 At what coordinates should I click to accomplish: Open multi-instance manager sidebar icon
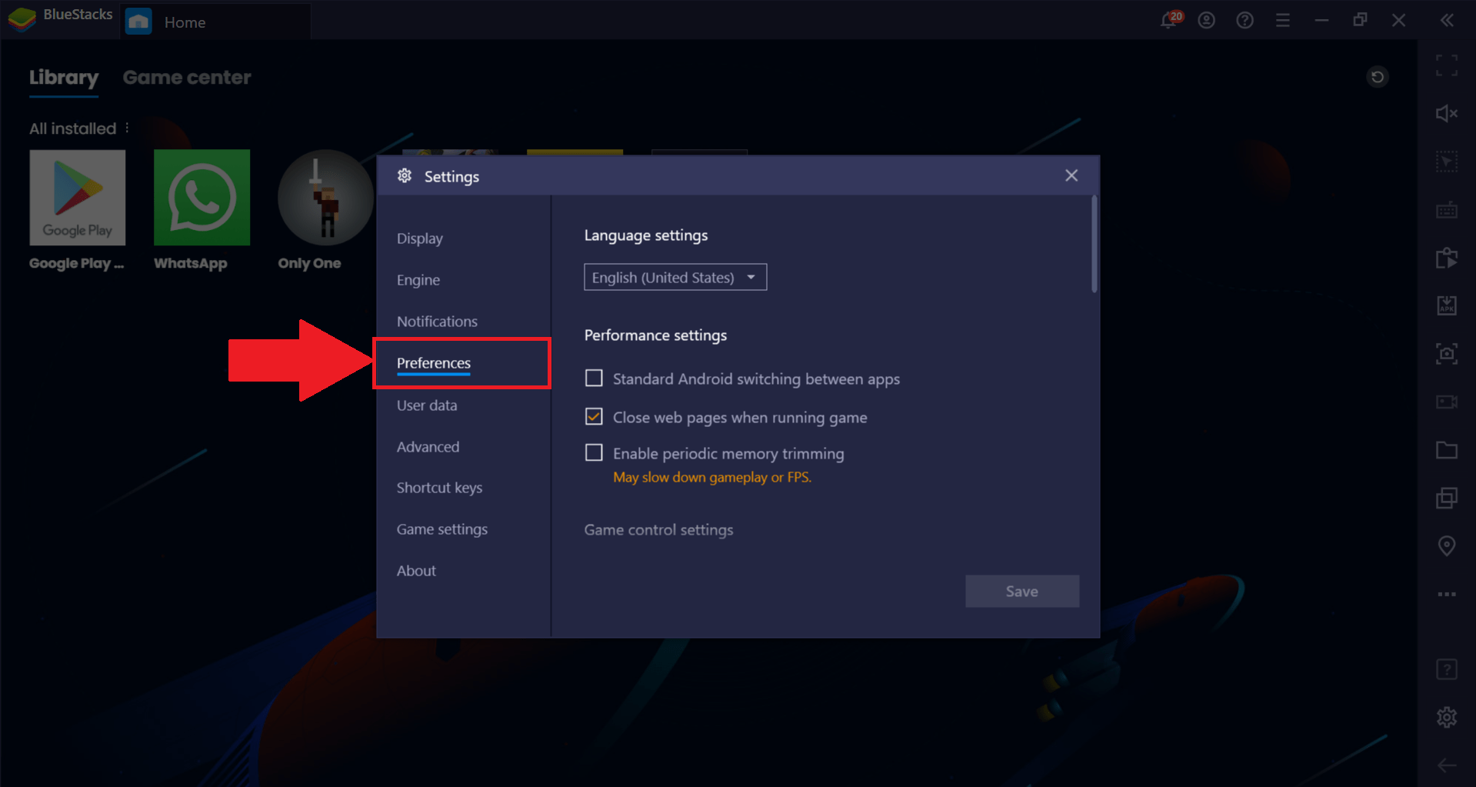[x=1447, y=498]
